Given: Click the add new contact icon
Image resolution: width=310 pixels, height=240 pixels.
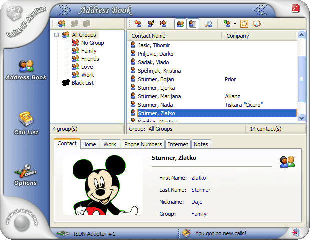Looking at the screenshot, I should (x=138, y=24).
